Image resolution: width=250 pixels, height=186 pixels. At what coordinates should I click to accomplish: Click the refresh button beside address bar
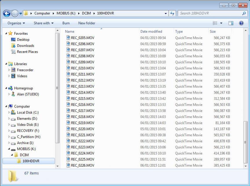point(172,13)
